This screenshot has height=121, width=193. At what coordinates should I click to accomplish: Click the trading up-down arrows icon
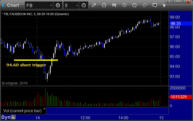[145, 5]
